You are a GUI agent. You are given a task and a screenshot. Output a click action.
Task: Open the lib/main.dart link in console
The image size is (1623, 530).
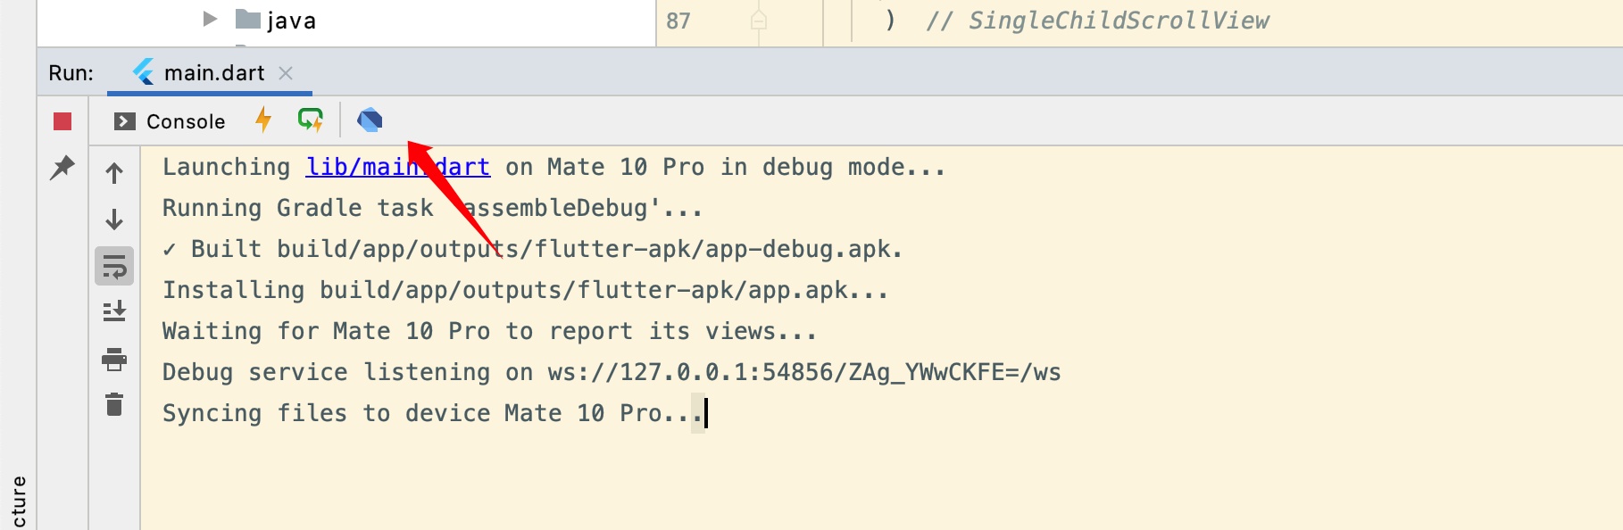(397, 167)
